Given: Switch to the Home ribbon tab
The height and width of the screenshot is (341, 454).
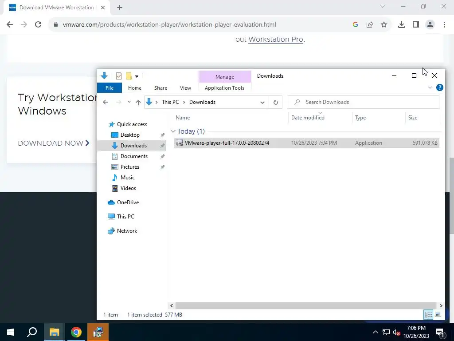Looking at the screenshot, I should (x=135, y=88).
